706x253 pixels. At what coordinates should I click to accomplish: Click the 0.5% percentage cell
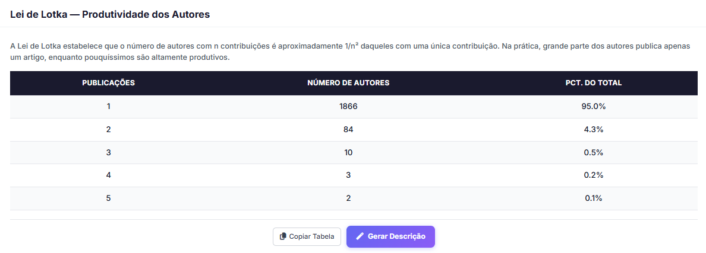pos(593,152)
